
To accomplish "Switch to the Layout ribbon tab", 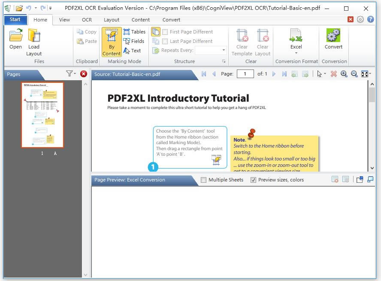I will point(111,20).
